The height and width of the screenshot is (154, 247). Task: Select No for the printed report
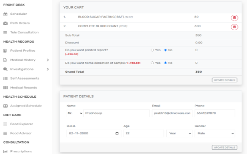(x=165, y=50)
